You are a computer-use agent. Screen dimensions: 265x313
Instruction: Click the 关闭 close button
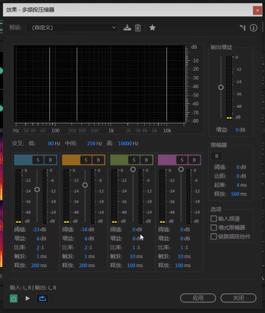(238, 298)
